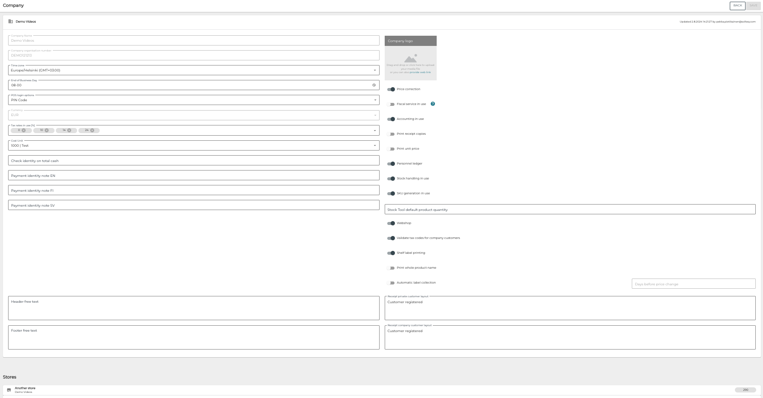Viewport: 763px width, 398px height.
Task: Click the SAVE button
Action: [x=753, y=6]
